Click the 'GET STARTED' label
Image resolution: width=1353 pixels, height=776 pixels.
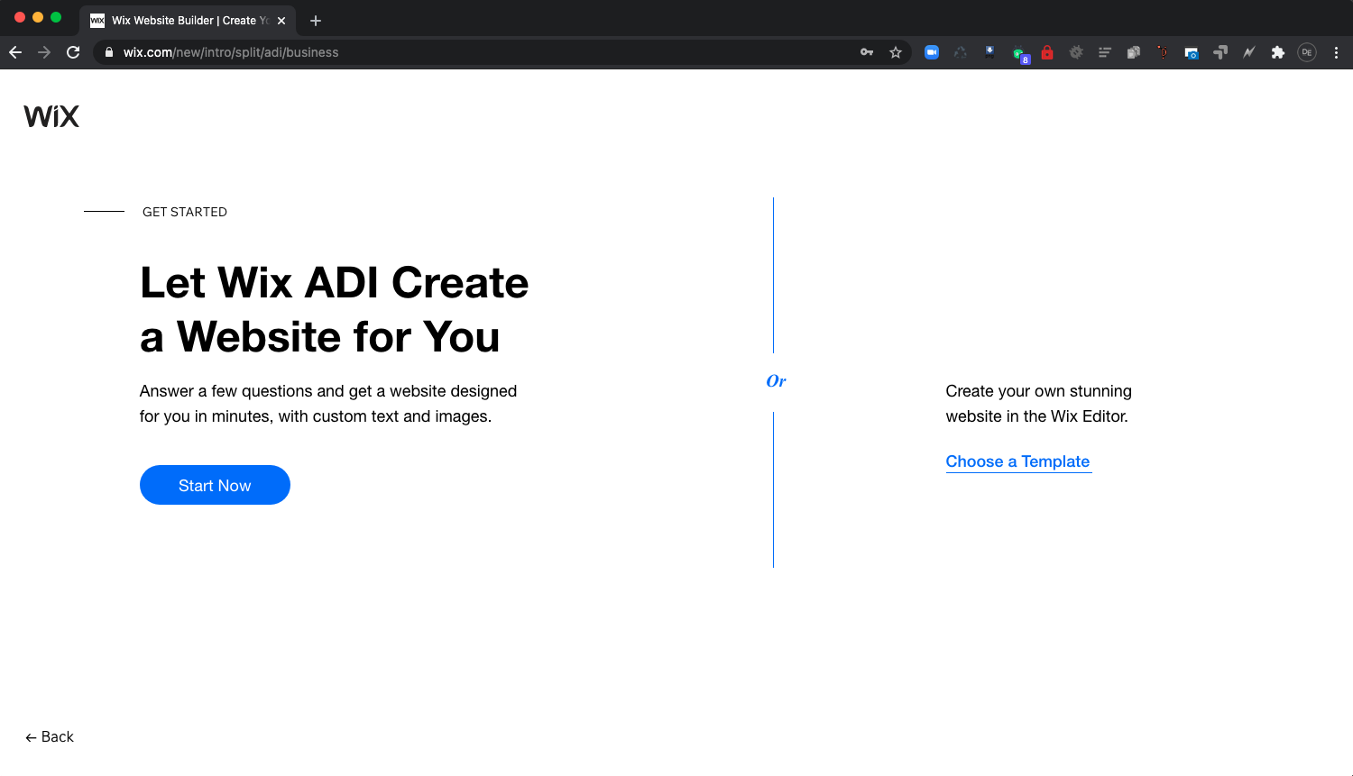pyautogui.click(x=185, y=212)
